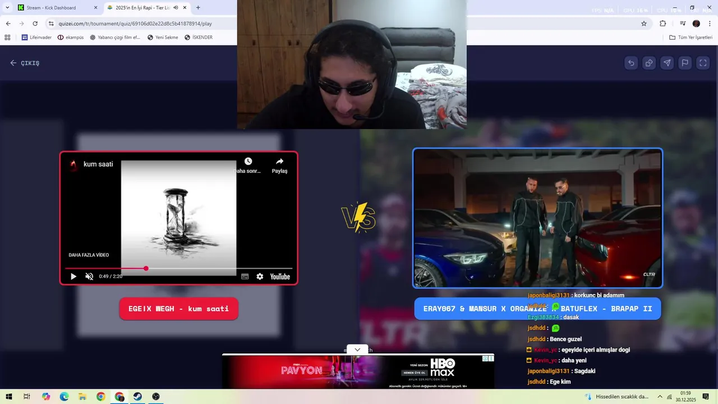This screenshot has height=404, width=718.
Task: Open the ekampüs bookmark
Action: (71, 38)
